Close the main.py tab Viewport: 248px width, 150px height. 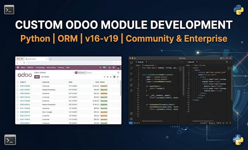coord(147,62)
